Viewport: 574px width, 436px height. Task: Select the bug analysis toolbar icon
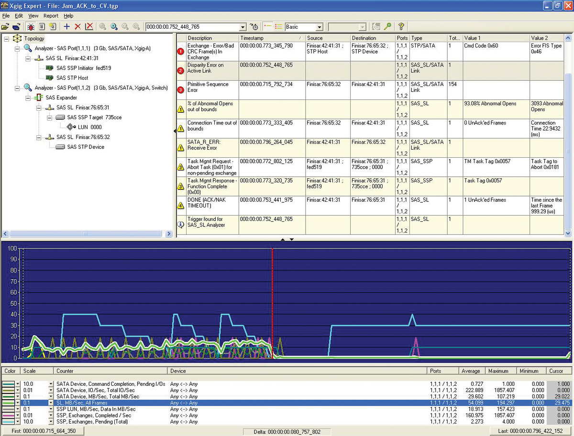(x=31, y=27)
